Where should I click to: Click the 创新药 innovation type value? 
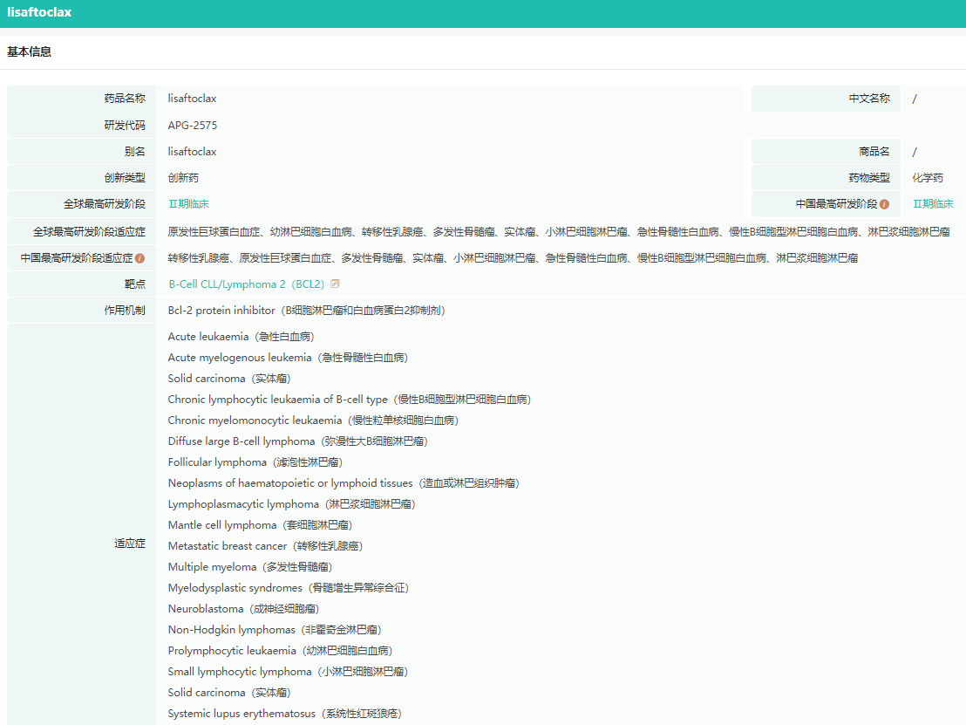click(183, 178)
